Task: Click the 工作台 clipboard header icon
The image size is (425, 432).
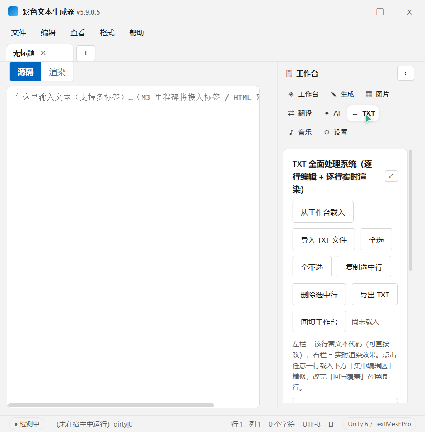Action: click(x=289, y=73)
